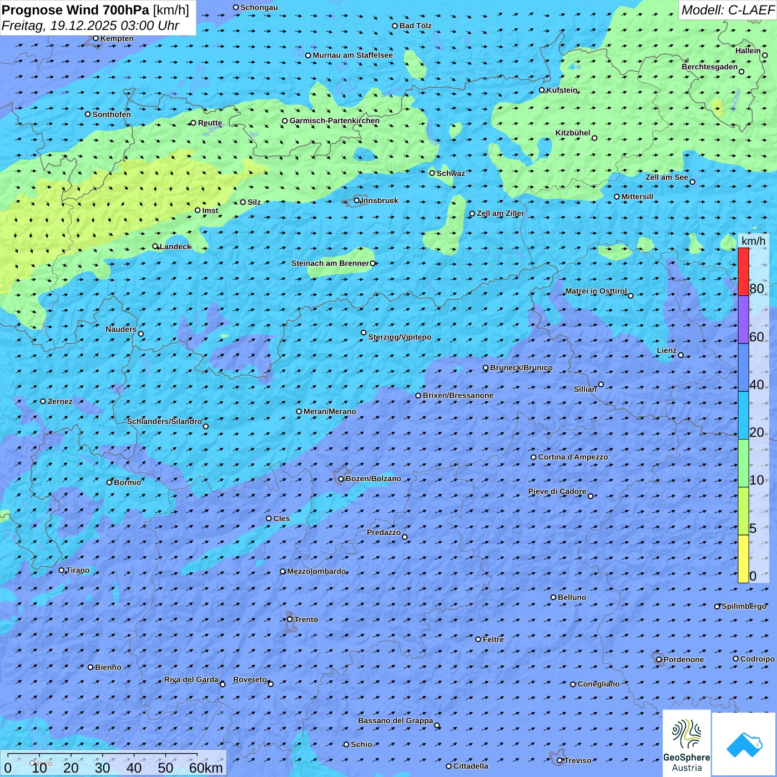Click the Berchtesgaden label

[x=710, y=67]
